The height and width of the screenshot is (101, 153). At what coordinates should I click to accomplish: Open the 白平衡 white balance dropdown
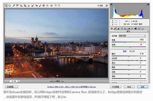pos(132,36)
